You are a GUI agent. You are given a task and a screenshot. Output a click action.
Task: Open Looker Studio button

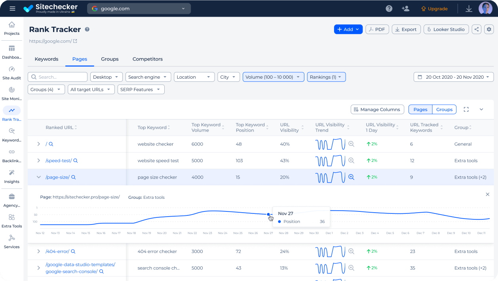tap(446, 29)
